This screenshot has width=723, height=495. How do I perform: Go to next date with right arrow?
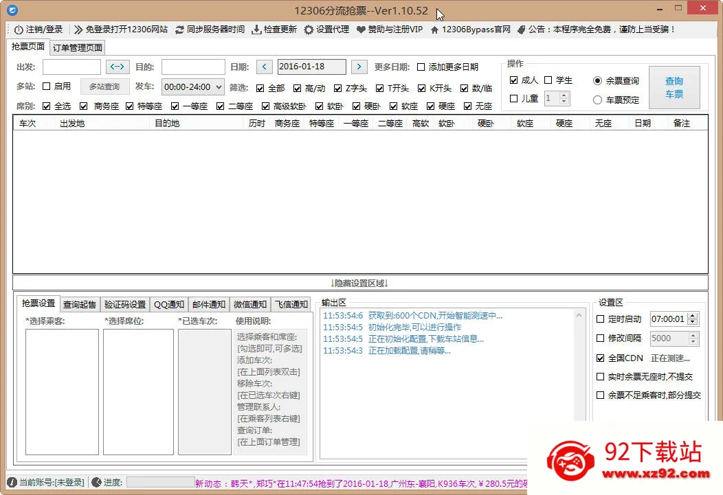tap(359, 67)
